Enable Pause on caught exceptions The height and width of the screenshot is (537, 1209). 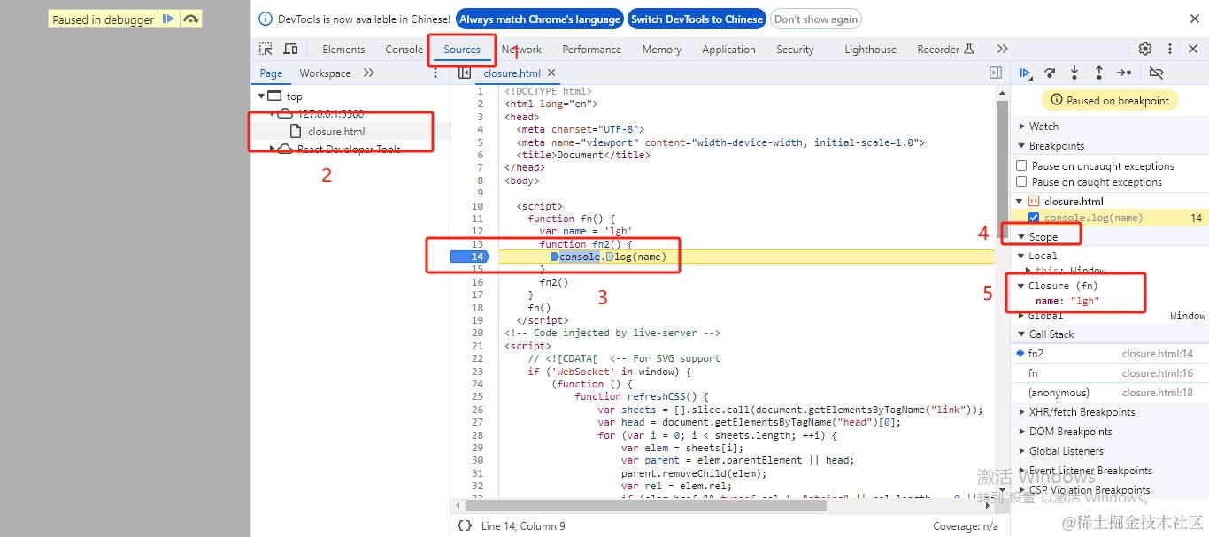coord(1022,181)
